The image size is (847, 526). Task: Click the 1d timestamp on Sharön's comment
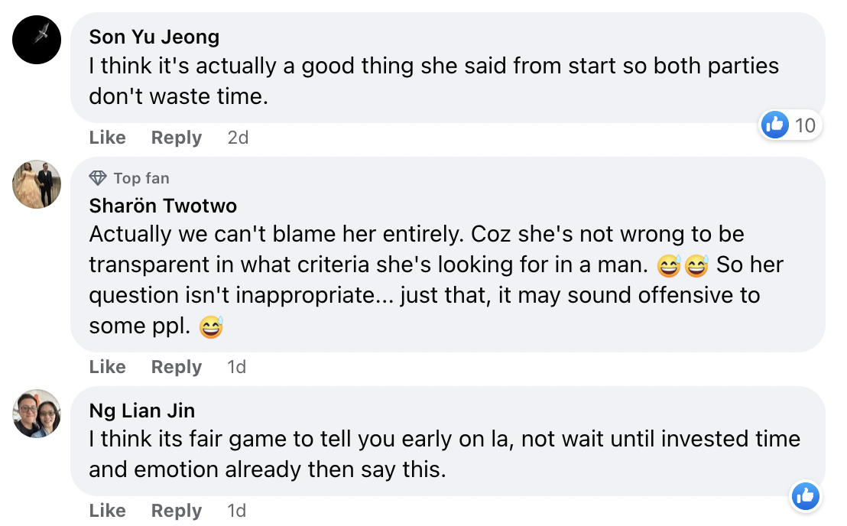tap(236, 367)
